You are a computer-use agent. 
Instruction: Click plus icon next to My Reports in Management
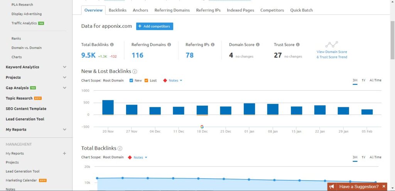[x=64, y=153]
